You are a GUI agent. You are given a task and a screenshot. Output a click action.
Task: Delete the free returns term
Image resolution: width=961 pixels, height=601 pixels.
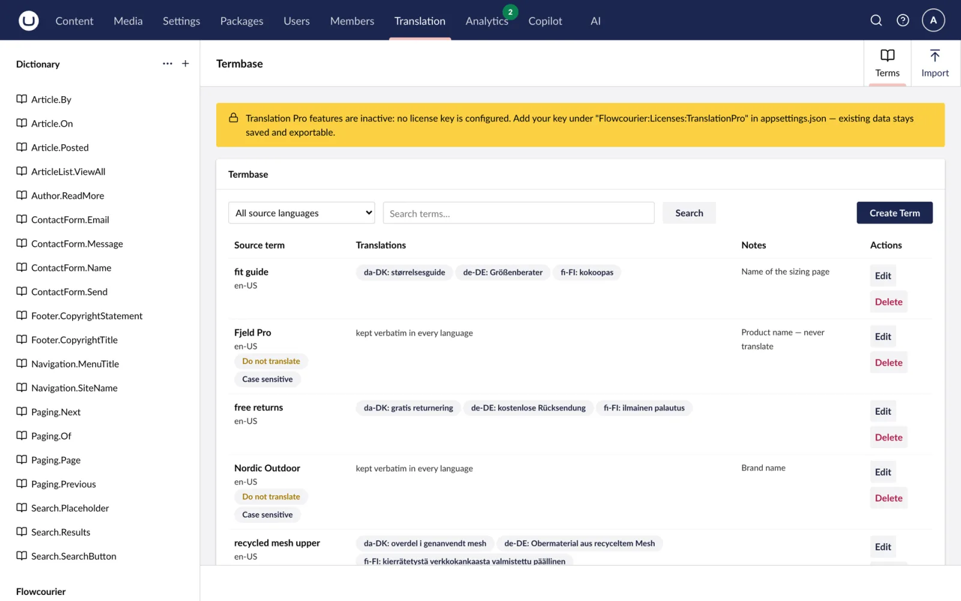[x=888, y=438]
